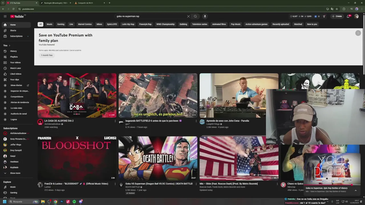The height and width of the screenshot is (205, 365).
Task: Open the YouTube hamburger guide menu
Action: click(x=5, y=16)
